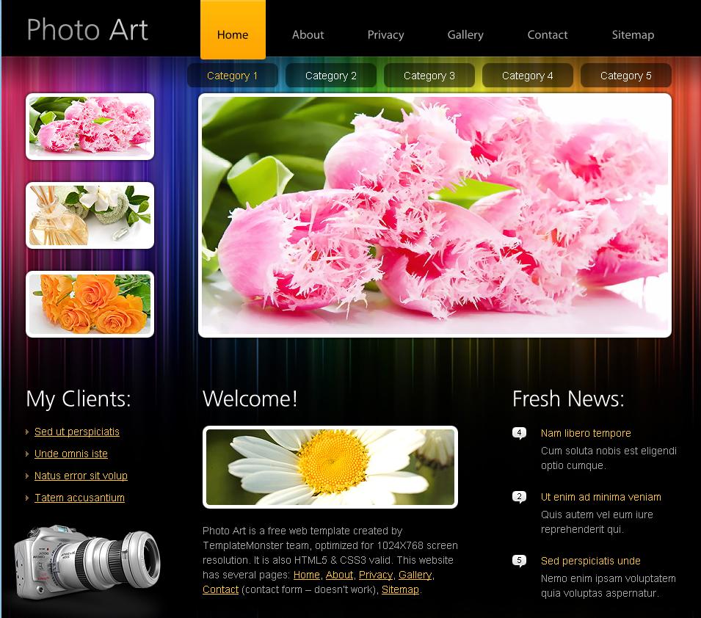Open the Tatem accusantium client link
The image size is (701, 618).
pos(79,497)
